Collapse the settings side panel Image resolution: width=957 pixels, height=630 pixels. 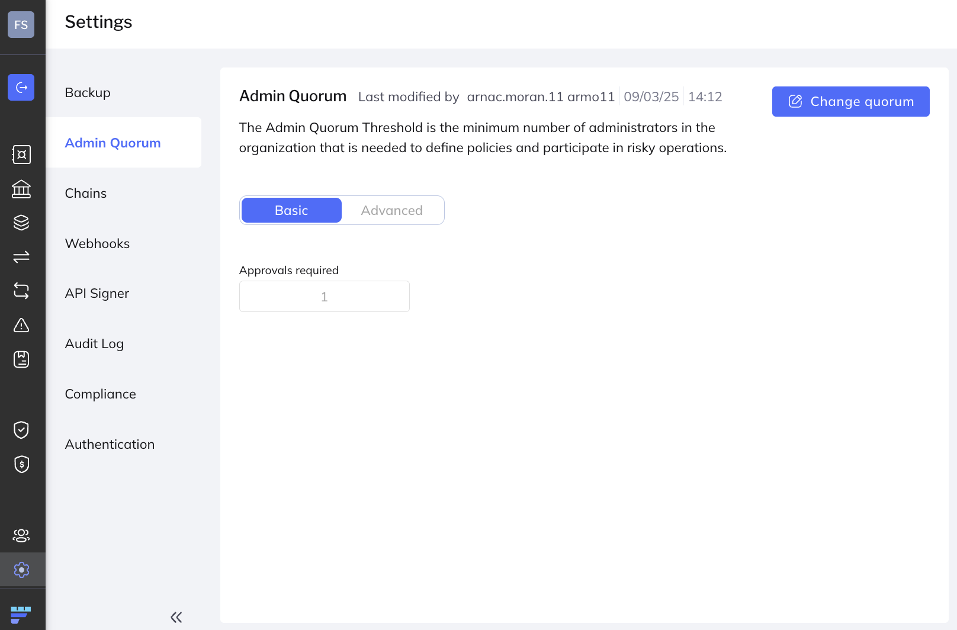[176, 618]
